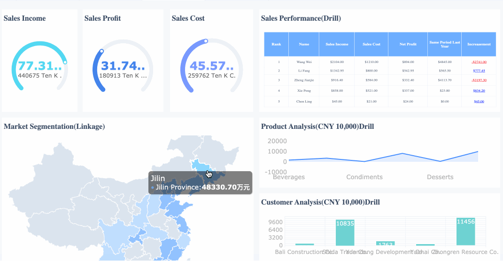Click the $1210.00 sales cost cell
503x261 pixels.
[x=371, y=62]
